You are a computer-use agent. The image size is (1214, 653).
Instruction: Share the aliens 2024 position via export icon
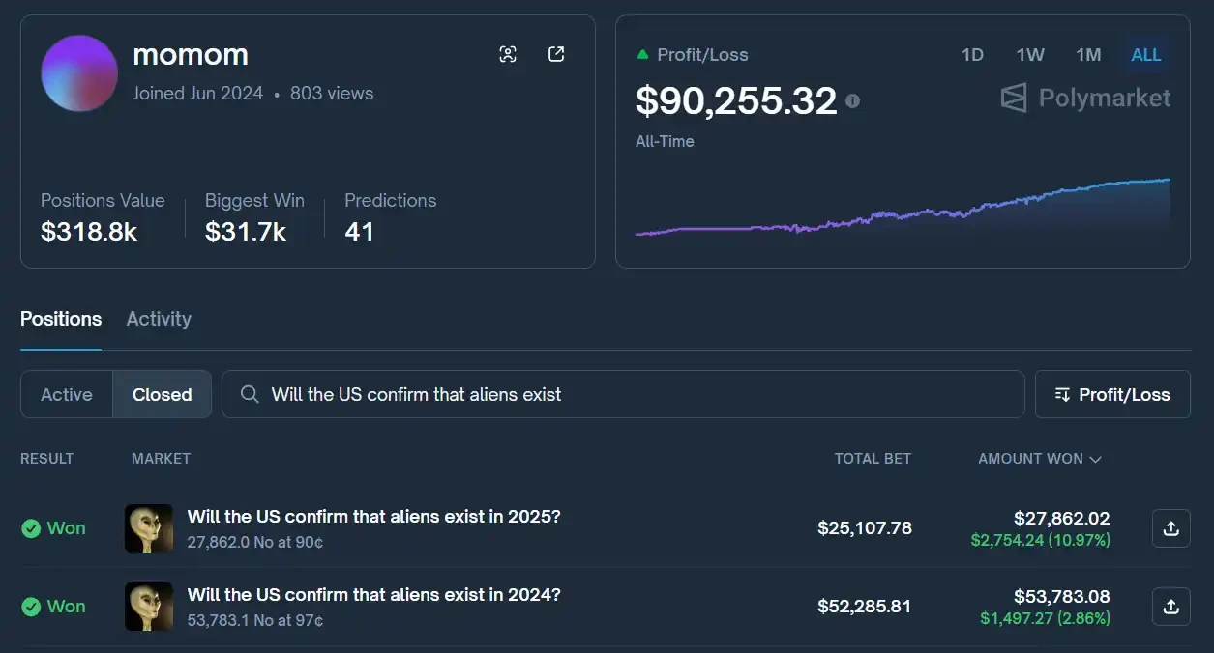coord(1170,607)
